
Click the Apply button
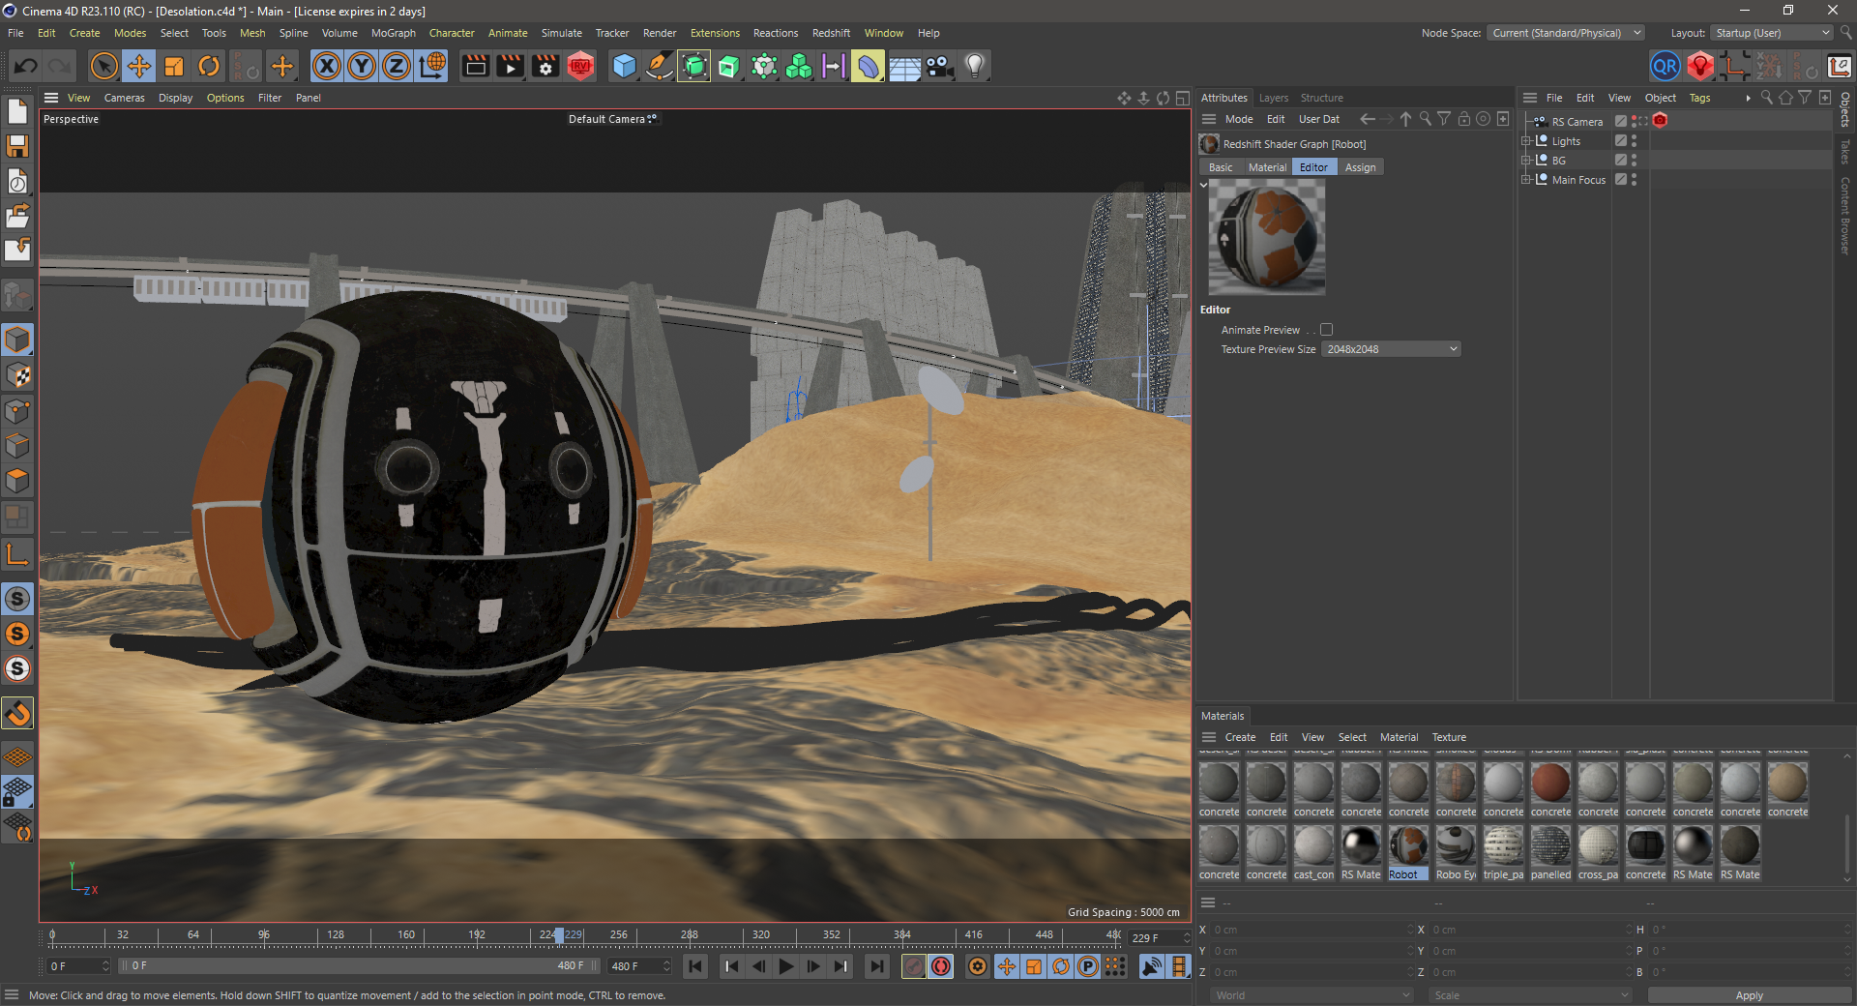1749,995
